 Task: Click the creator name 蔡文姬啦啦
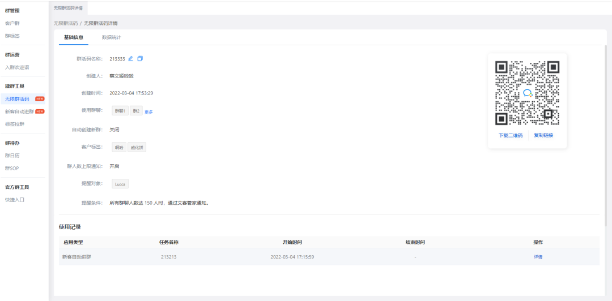tap(122, 76)
